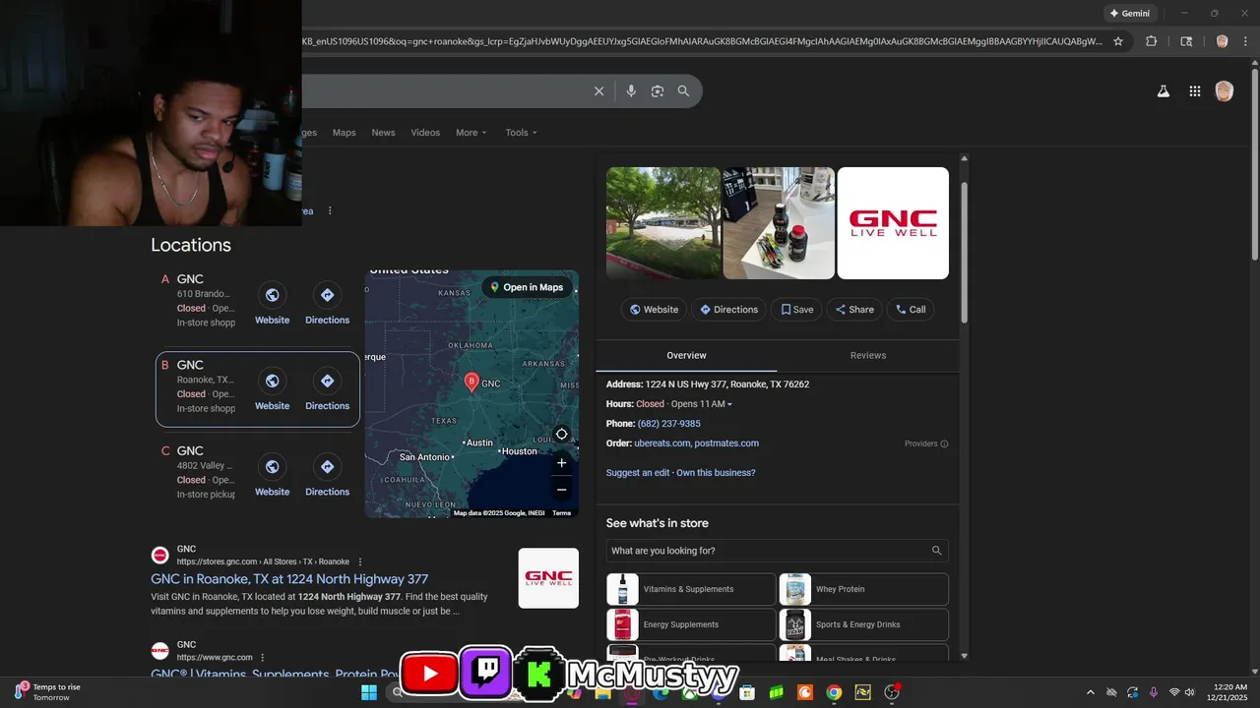
Task: Open Search Labs flask icon
Action: click(1163, 91)
